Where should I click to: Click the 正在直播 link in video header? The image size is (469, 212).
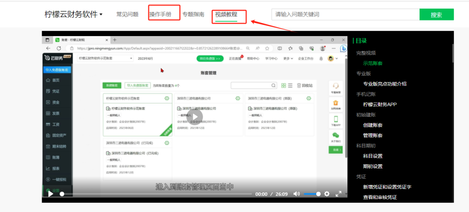point(235,59)
